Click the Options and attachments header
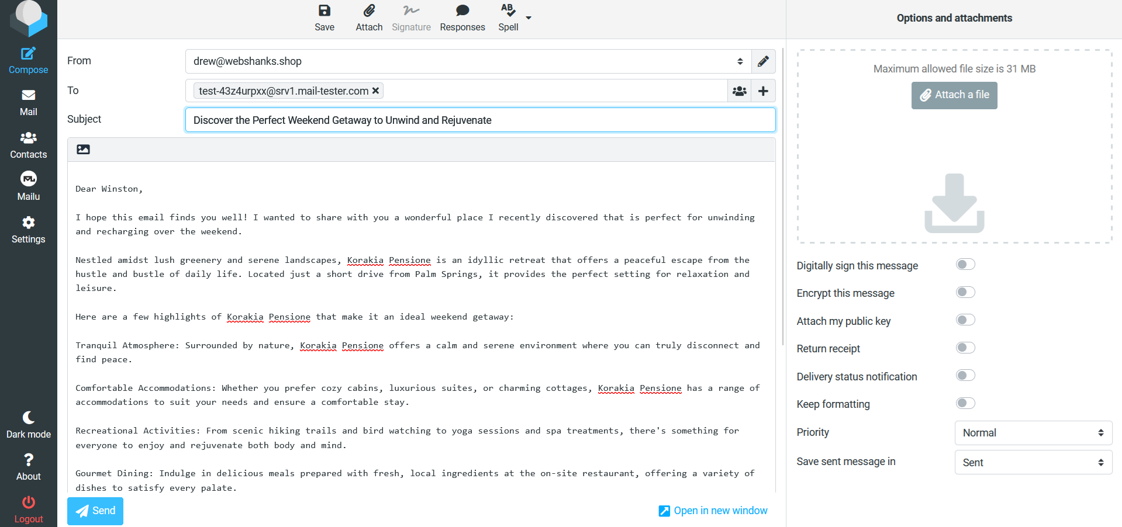Viewport: 1122px width, 527px height. pyautogui.click(x=954, y=18)
